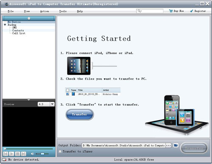Click the Register checkmark icon
The image size is (212, 164).
(x=192, y=11)
